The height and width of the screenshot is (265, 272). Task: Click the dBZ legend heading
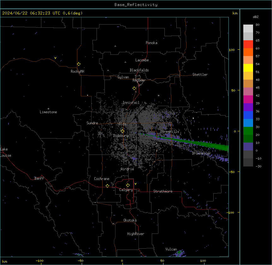(x=256, y=17)
